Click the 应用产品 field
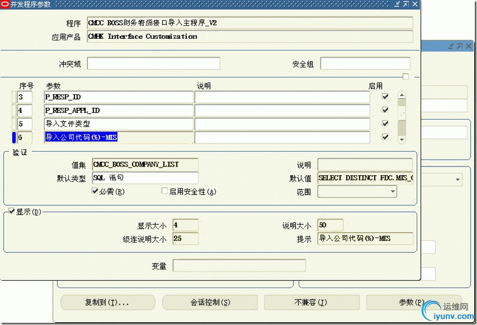477x325 pixels. (250, 36)
